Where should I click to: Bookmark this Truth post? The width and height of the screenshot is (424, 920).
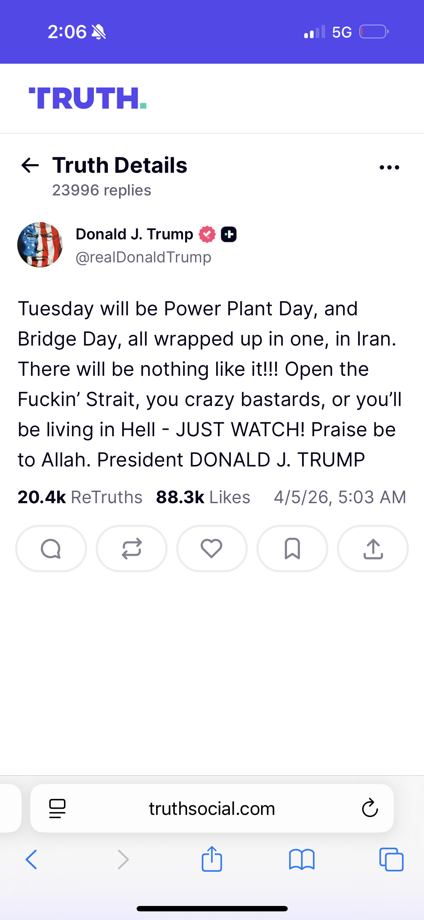click(x=292, y=549)
